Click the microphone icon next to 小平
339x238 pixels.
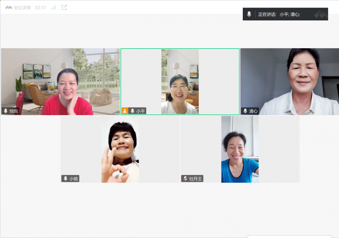132,111
